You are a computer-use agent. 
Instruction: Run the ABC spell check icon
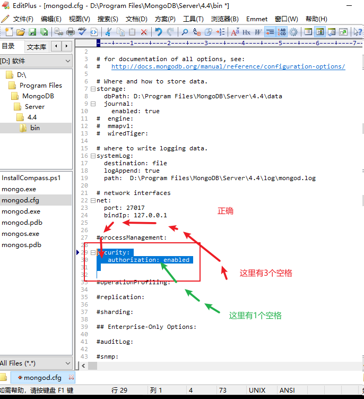[82, 32]
